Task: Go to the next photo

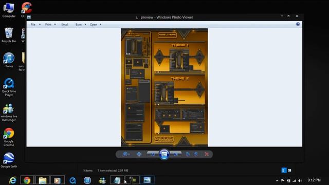Action: click(176, 154)
